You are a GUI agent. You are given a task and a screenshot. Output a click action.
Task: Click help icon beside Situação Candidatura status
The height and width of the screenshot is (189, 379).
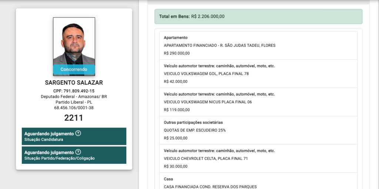[78, 133]
